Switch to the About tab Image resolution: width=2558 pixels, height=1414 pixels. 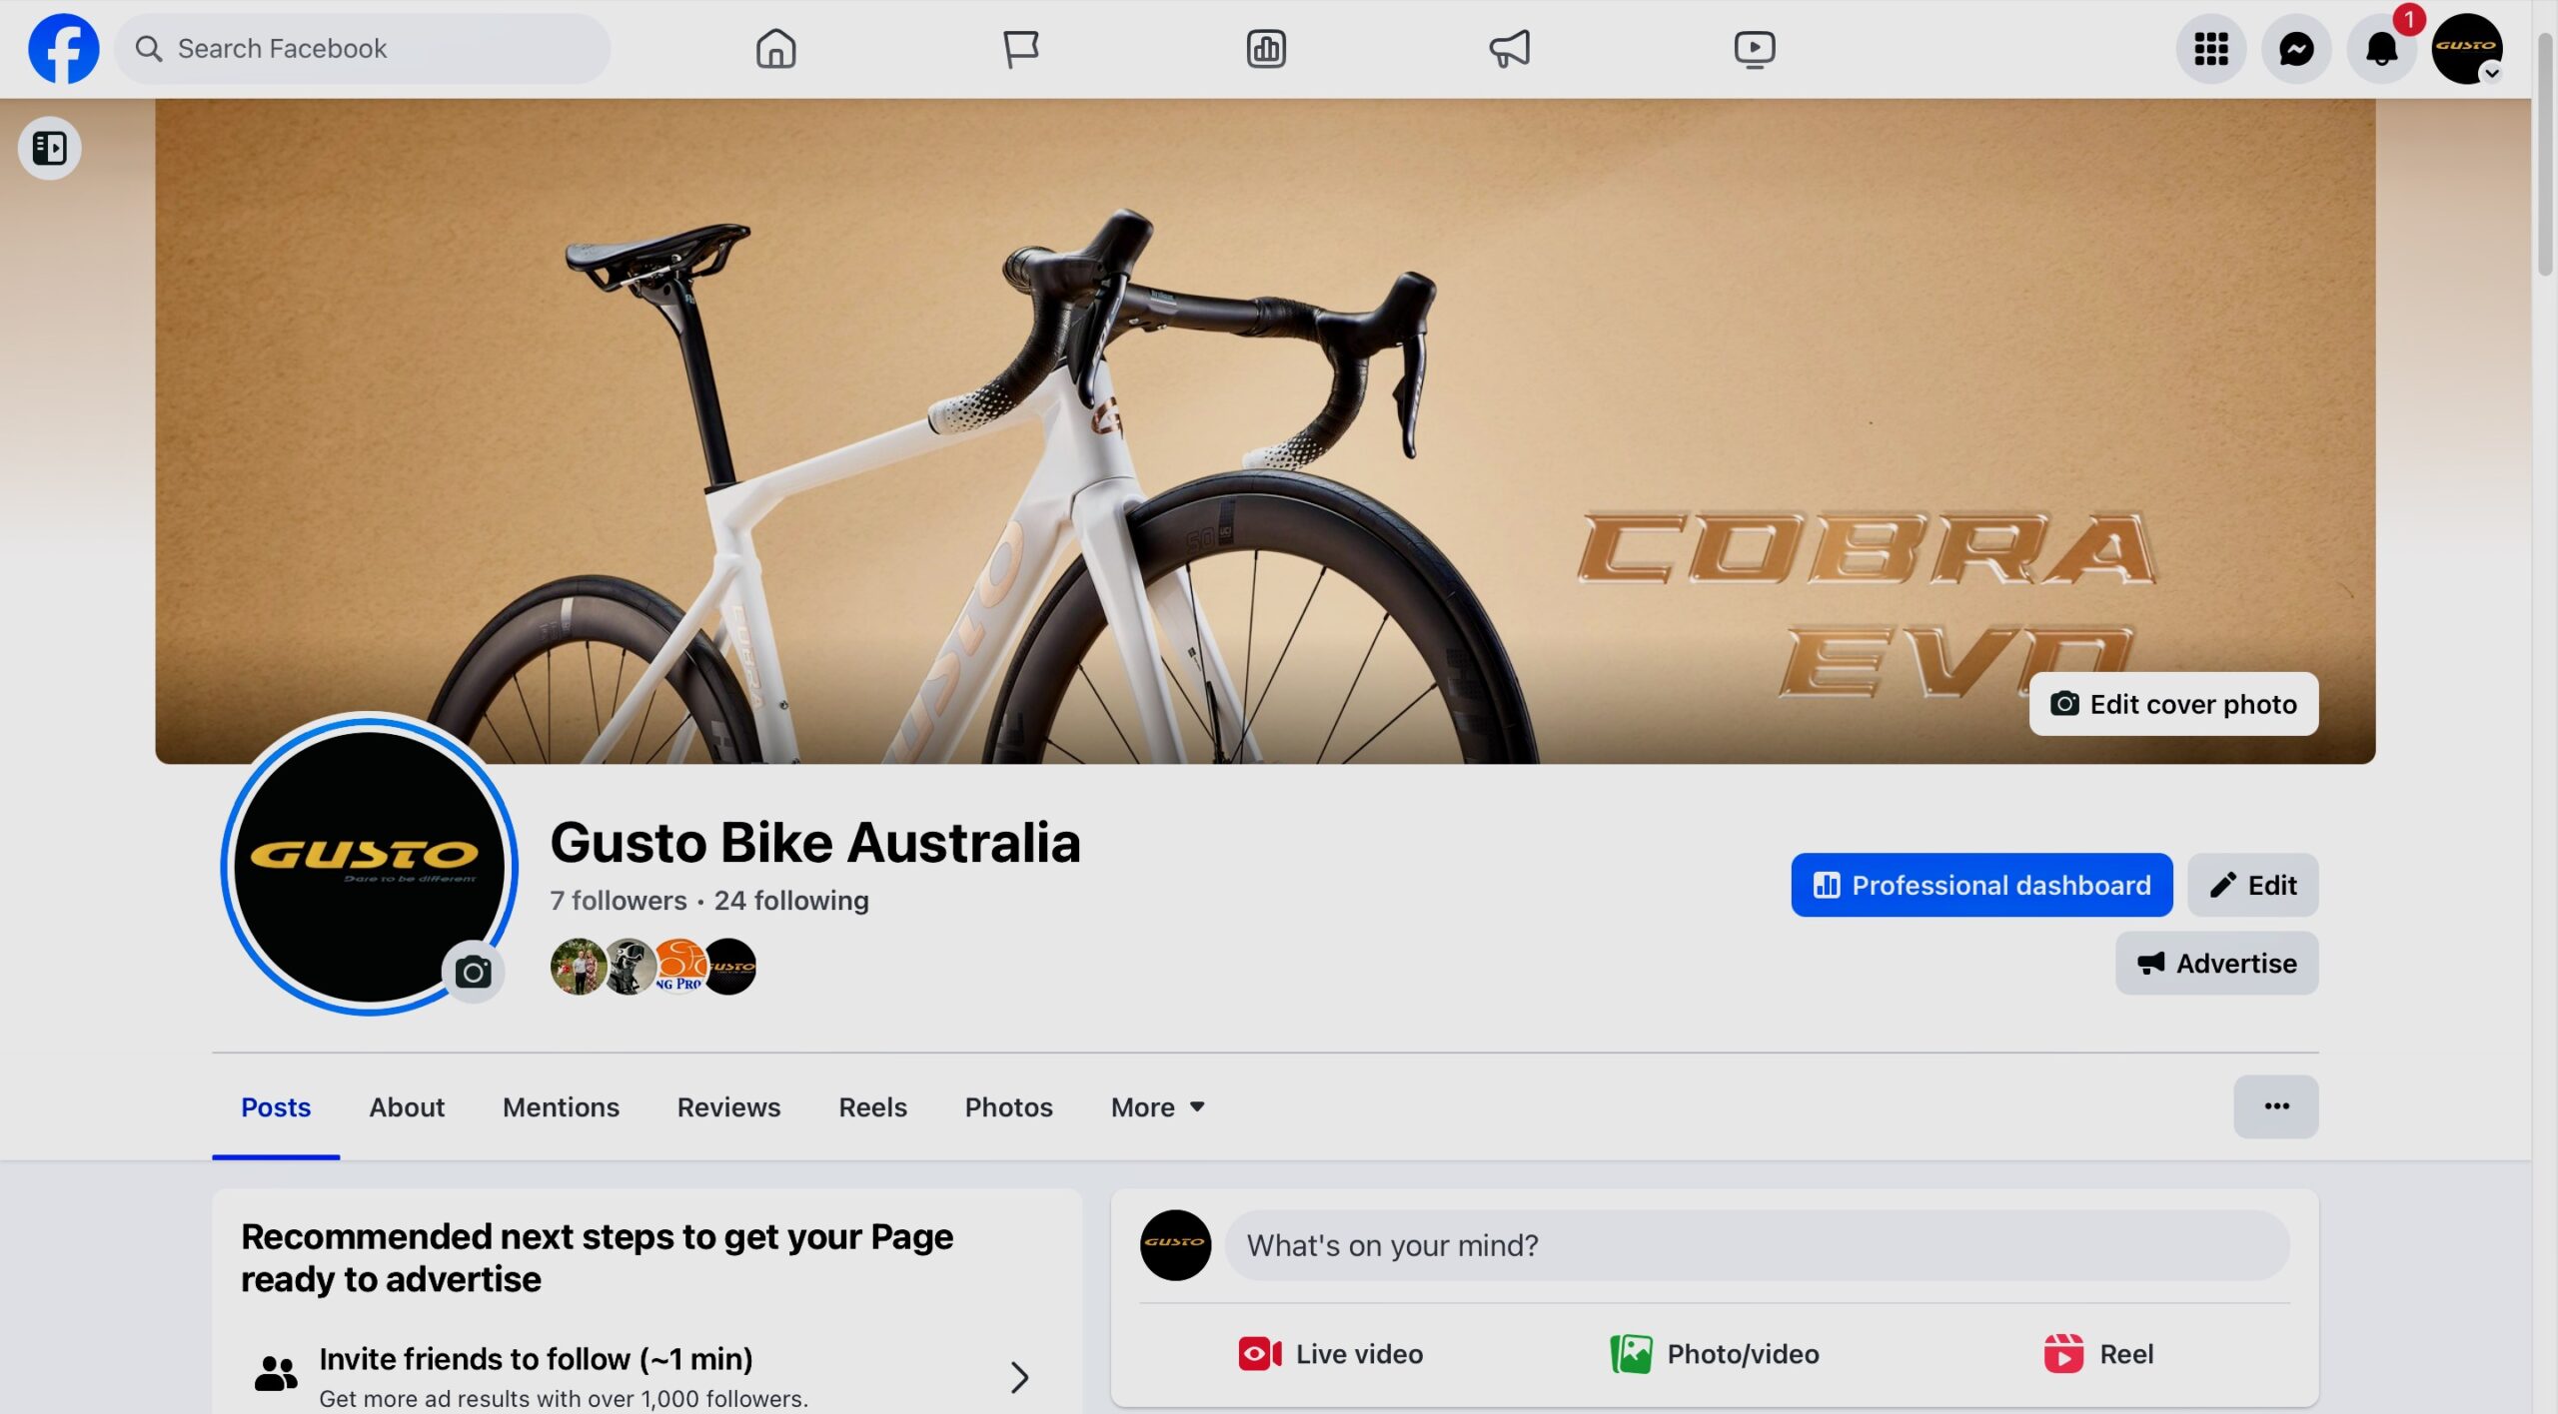point(406,1106)
